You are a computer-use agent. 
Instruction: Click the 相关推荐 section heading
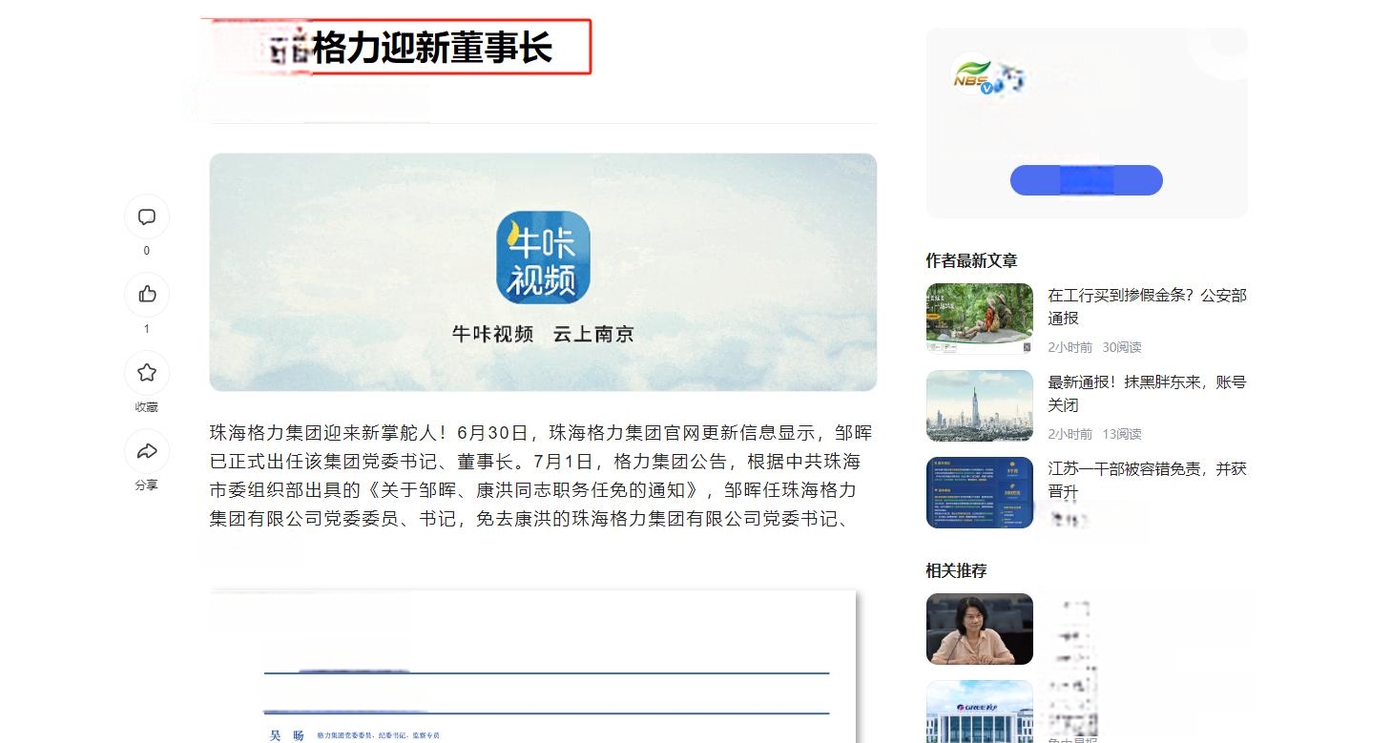(x=956, y=570)
